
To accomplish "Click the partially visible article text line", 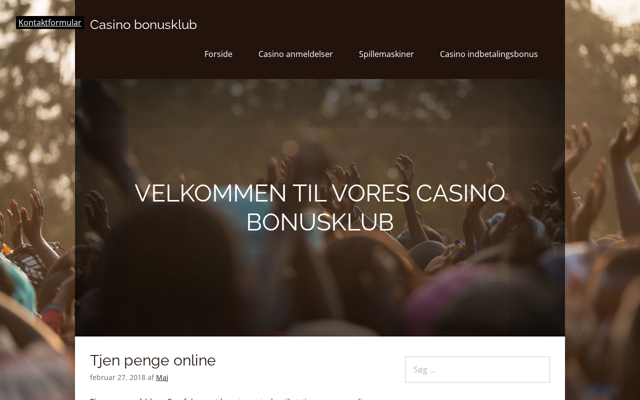I will click(x=230, y=398).
